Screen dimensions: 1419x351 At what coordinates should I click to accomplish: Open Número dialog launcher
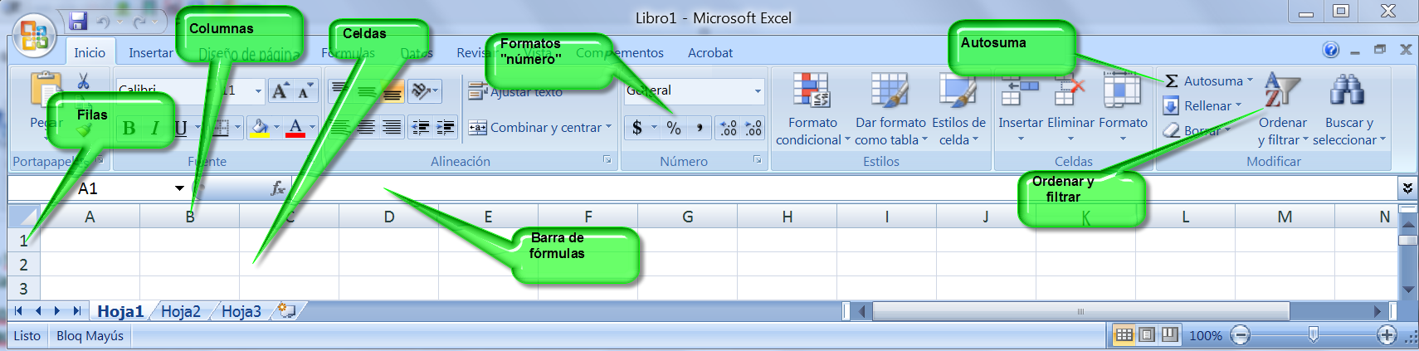coord(757,159)
